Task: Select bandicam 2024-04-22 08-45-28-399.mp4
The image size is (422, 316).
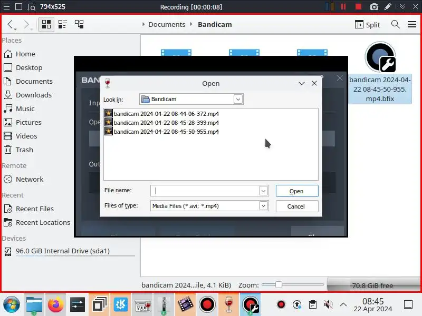Action: click(162, 123)
